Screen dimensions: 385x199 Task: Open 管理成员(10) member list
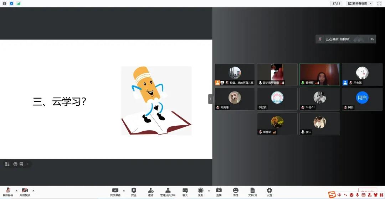[x=168, y=191]
